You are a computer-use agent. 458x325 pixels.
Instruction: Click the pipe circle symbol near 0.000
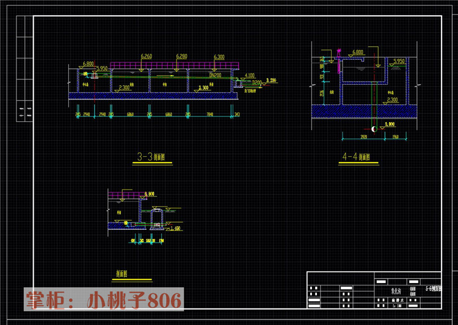tap(374, 129)
